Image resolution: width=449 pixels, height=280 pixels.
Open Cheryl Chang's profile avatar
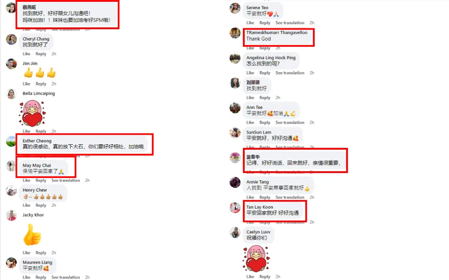coord(11,39)
